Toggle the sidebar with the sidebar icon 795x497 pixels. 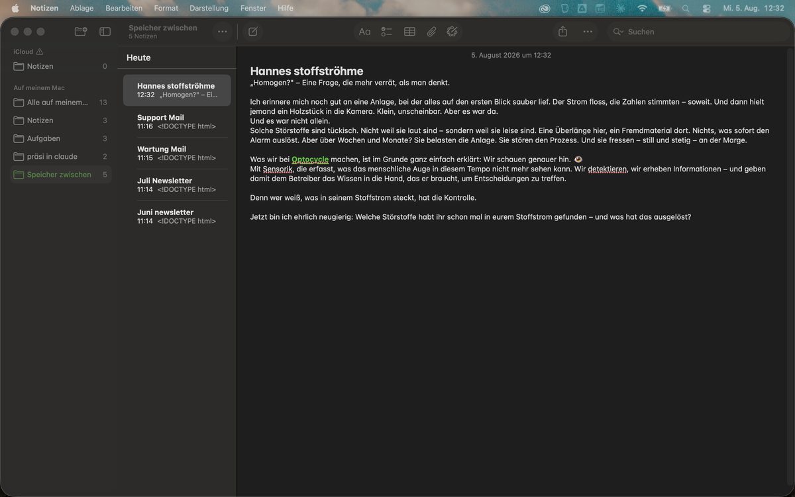tap(105, 31)
